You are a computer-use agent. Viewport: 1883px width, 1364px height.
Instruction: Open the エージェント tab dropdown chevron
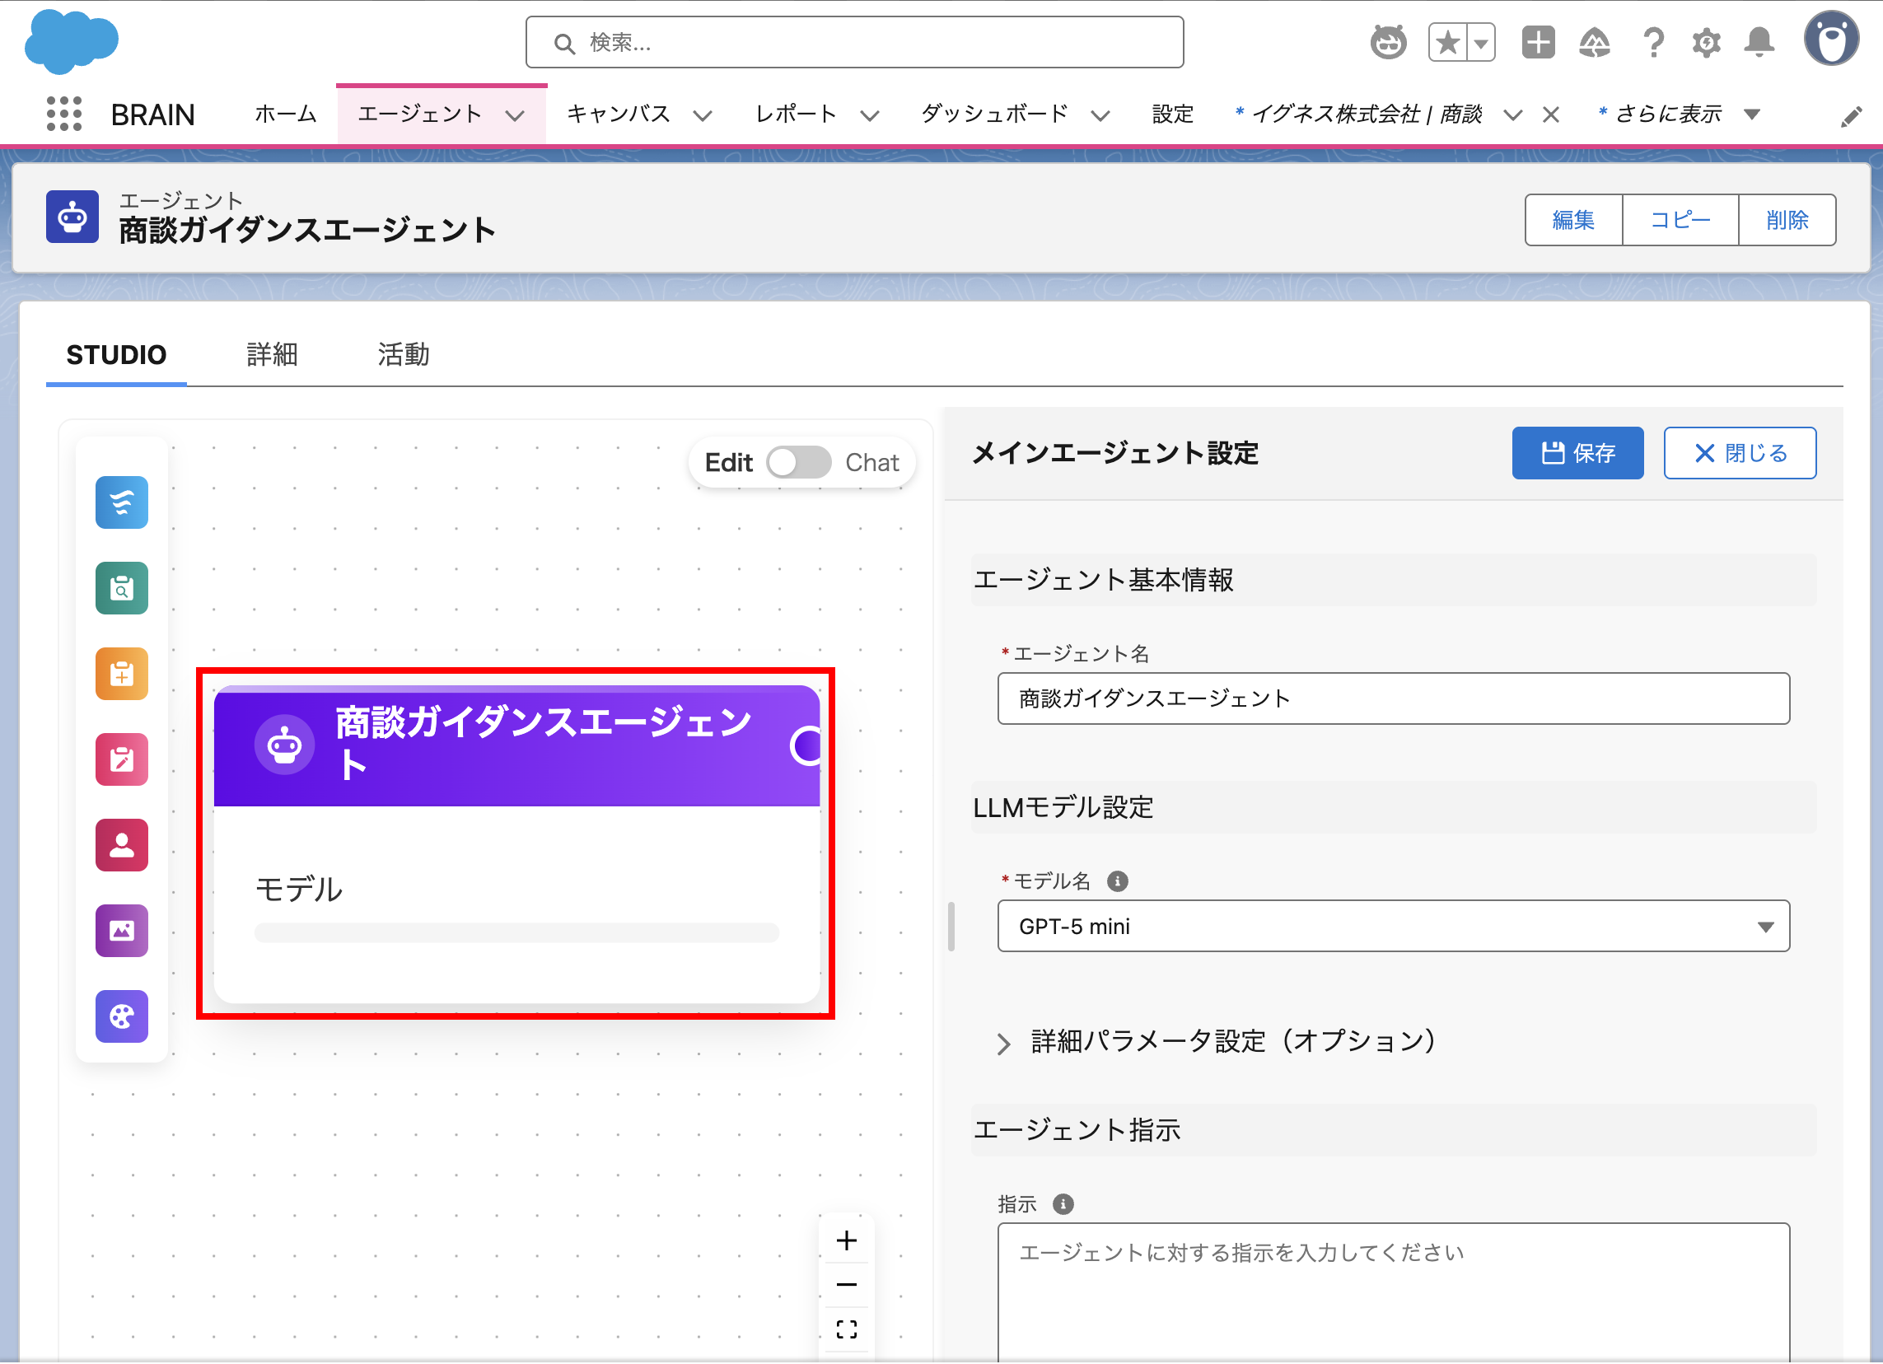coord(516,115)
